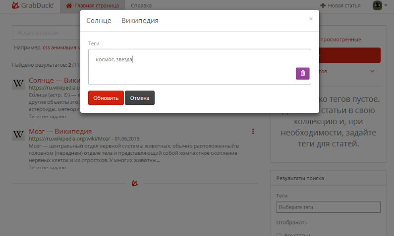
Task: Click Wikipedia icon beside Солнце article
Action: pos(18,84)
